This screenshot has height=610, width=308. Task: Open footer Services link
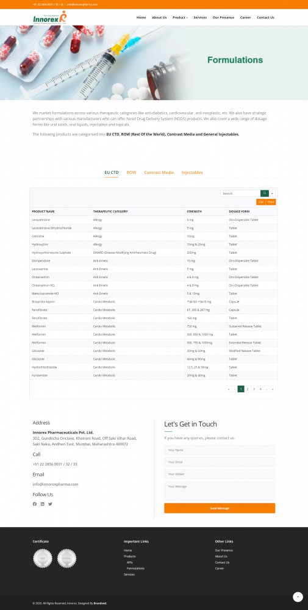coord(129,575)
